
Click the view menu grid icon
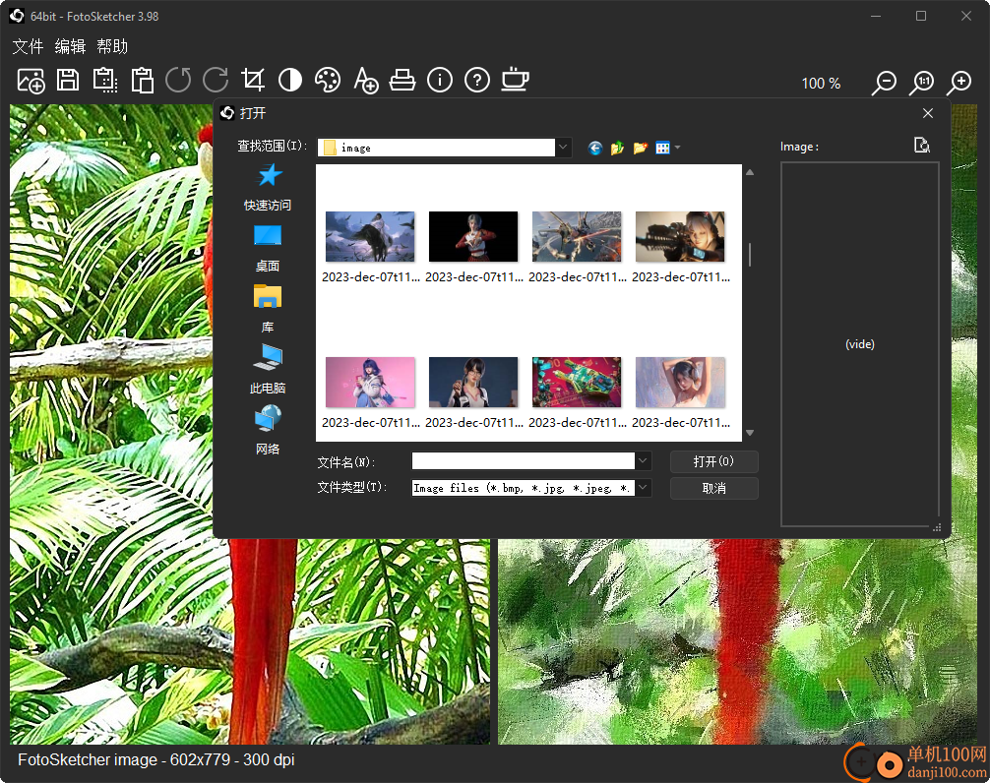[662, 149]
